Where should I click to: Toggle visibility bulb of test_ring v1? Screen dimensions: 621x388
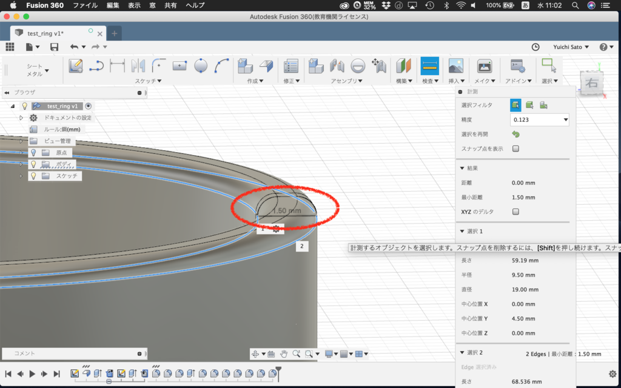[x=25, y=106]
